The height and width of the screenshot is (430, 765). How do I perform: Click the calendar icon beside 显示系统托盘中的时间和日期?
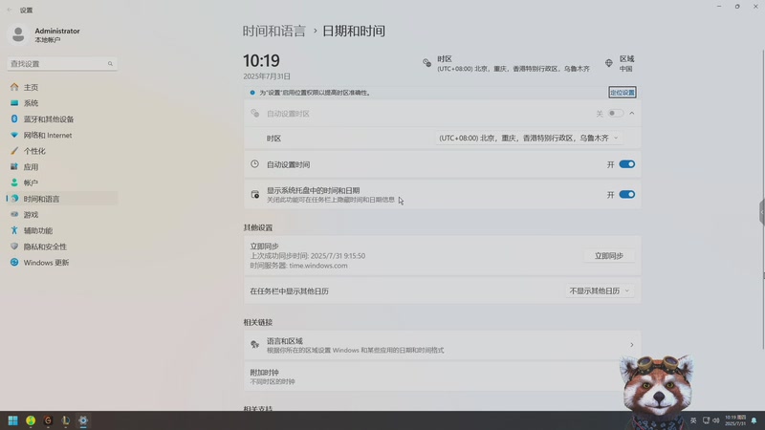coord(254,195)
